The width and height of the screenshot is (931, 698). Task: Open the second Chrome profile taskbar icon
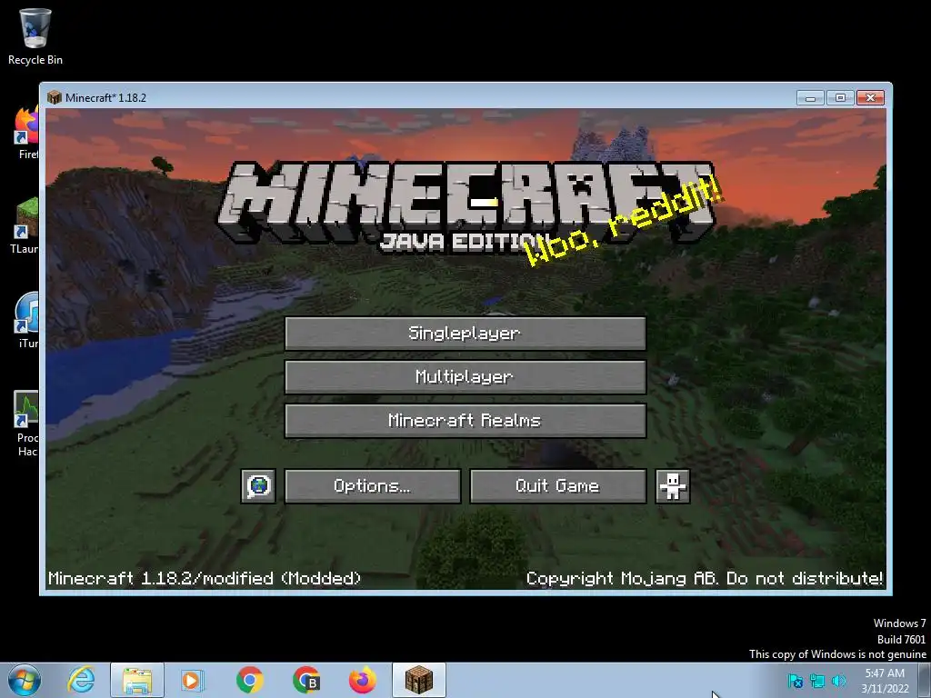(306, 680)
